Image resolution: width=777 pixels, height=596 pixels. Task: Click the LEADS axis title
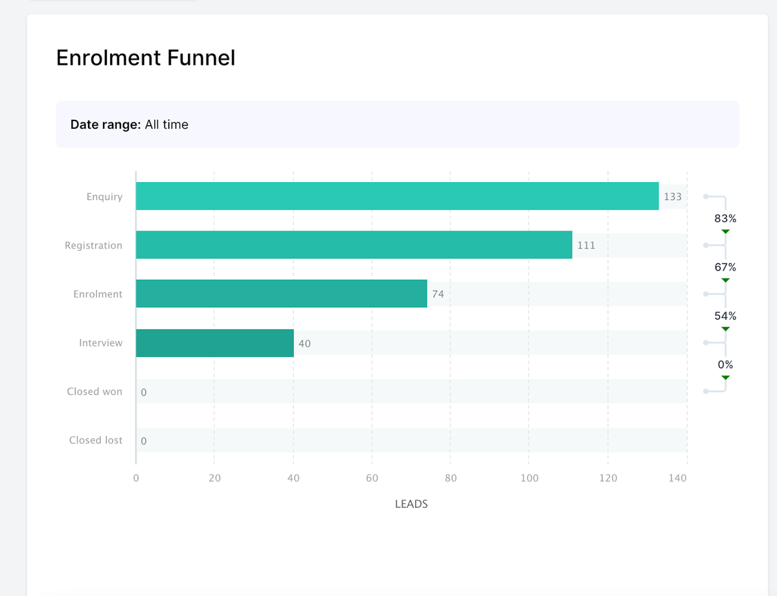[x=411, y=504]
